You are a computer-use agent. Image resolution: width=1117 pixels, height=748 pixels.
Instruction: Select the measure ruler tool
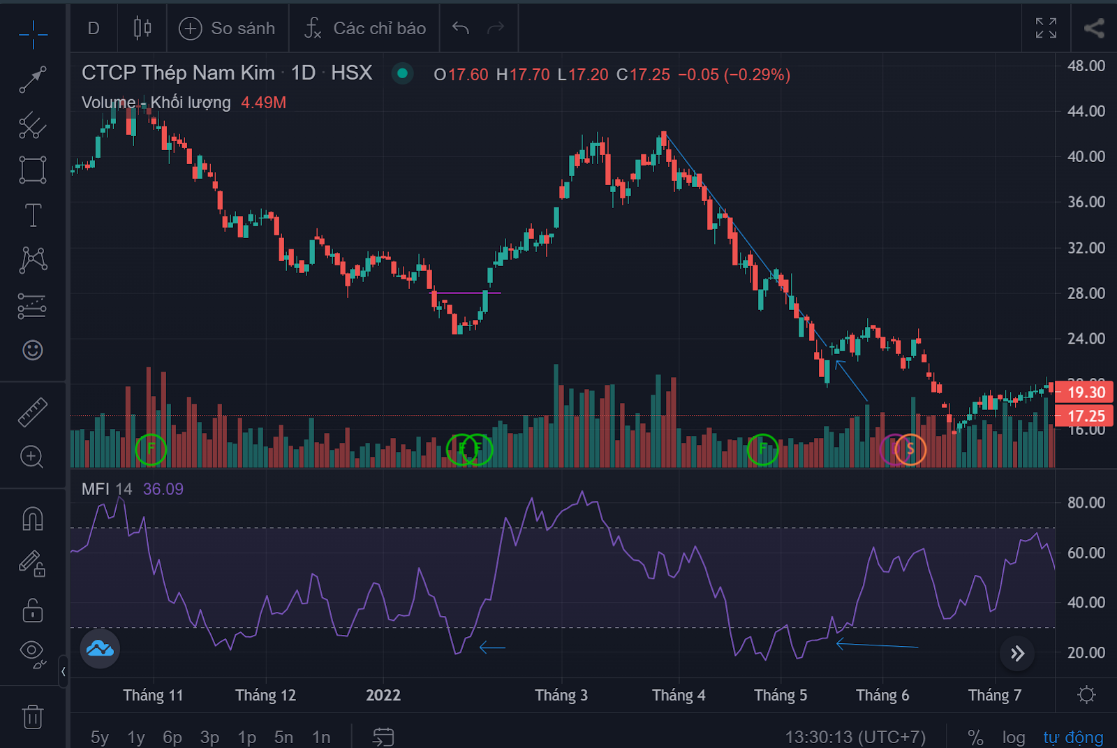[x=33, y=412]
